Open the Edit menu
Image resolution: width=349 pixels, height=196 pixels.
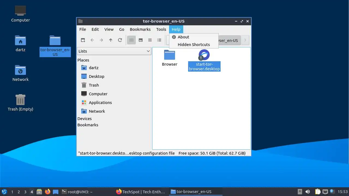click(x=95, y=29)
